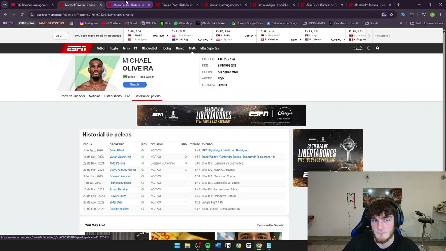Screen dimensions: 446x251
Task: Switch to the Ateba Gautier Historial tab
Action: click(x=129, y=5)
